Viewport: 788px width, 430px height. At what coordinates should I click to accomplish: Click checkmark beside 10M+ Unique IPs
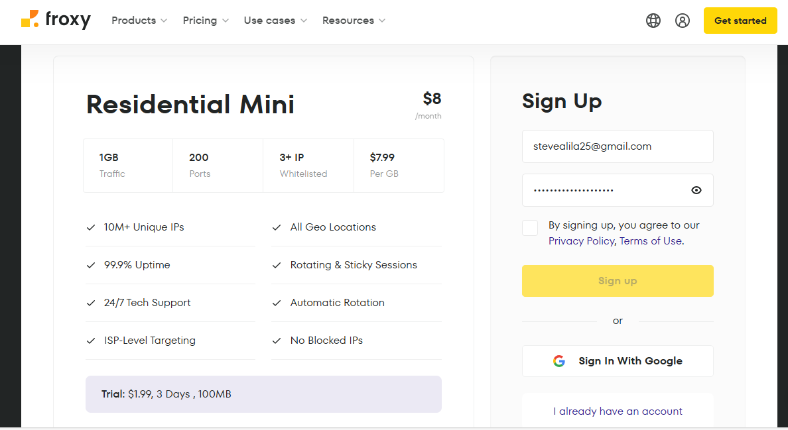click(91, 227)
